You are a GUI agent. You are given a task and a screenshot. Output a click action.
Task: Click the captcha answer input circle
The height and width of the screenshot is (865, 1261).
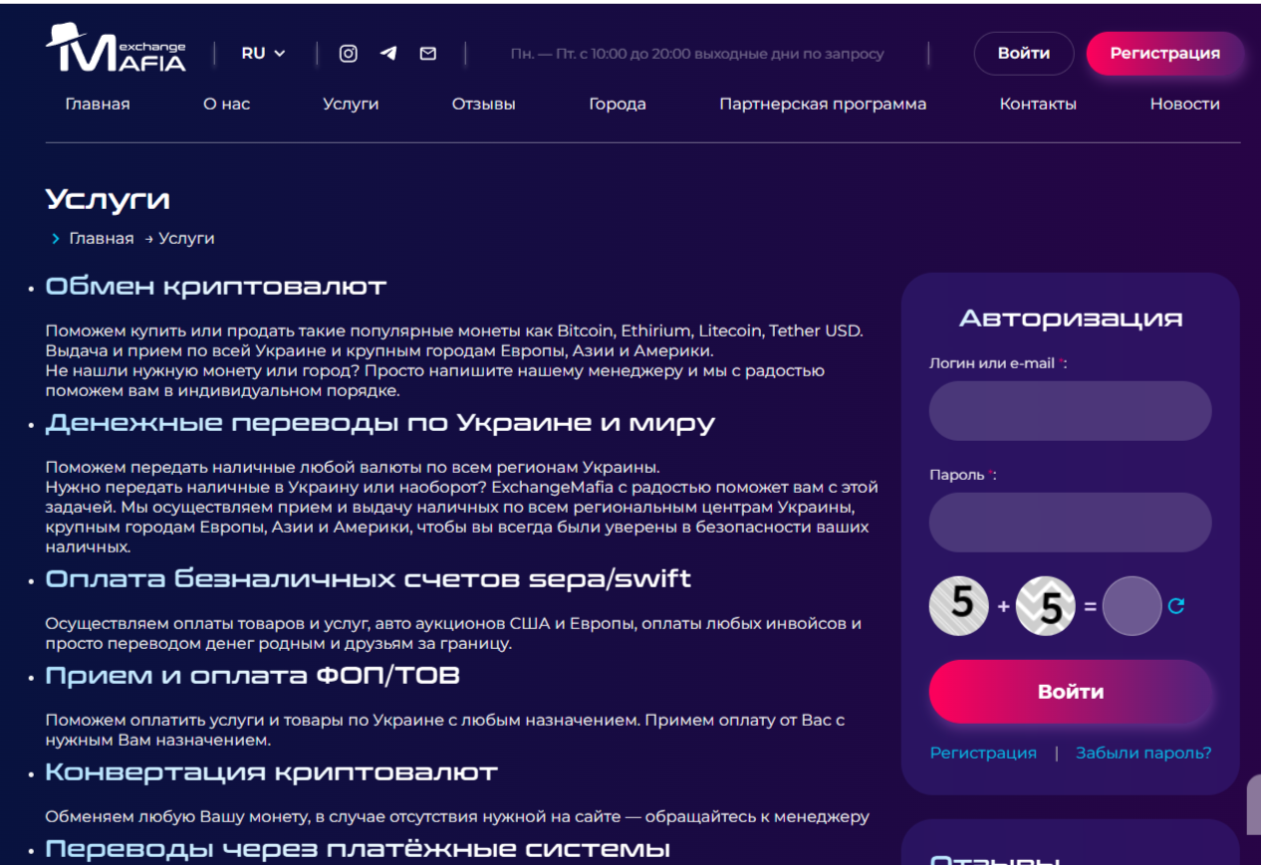(1133, 605)
